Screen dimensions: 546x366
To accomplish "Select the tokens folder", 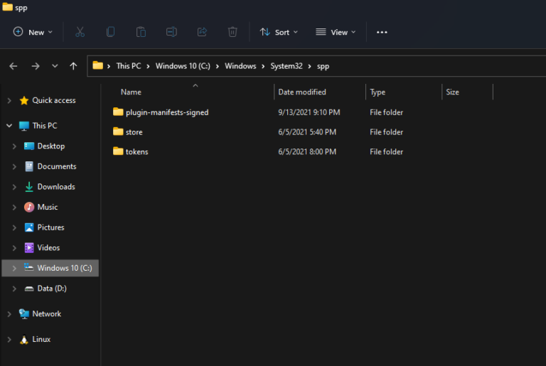I will [136, 152].
